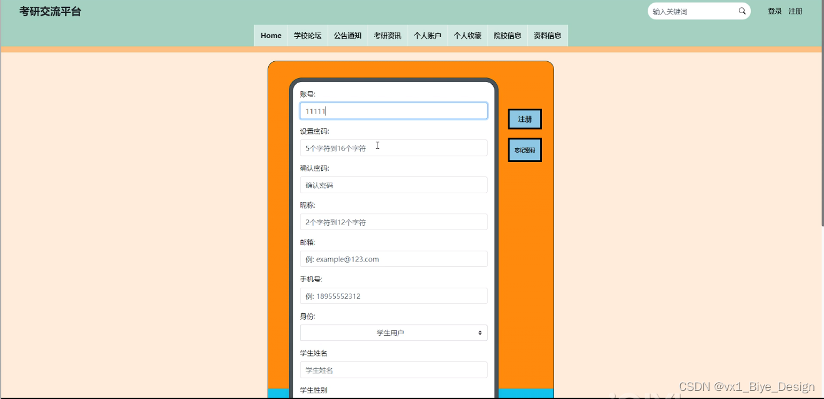This screenshot has height=399, width=824.
Task: Click the 邮箱 input field
Action: [394, 259]
